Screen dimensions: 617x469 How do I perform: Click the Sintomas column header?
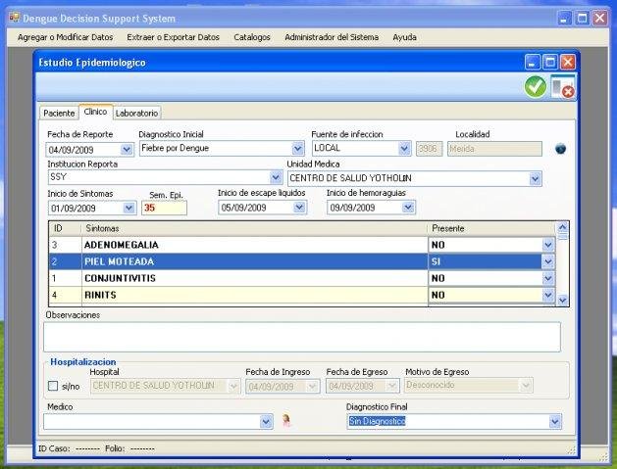pos(254,228)
